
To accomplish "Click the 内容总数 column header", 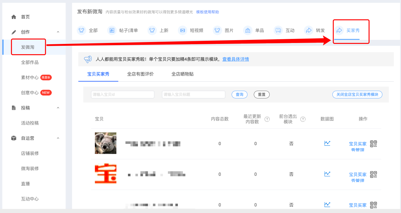I will tap(220, 119).
